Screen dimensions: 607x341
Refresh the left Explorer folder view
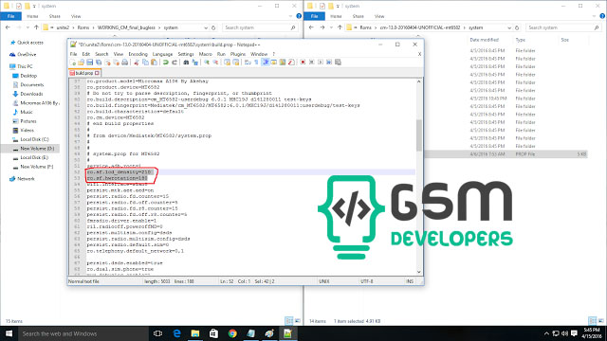point(213,27)
